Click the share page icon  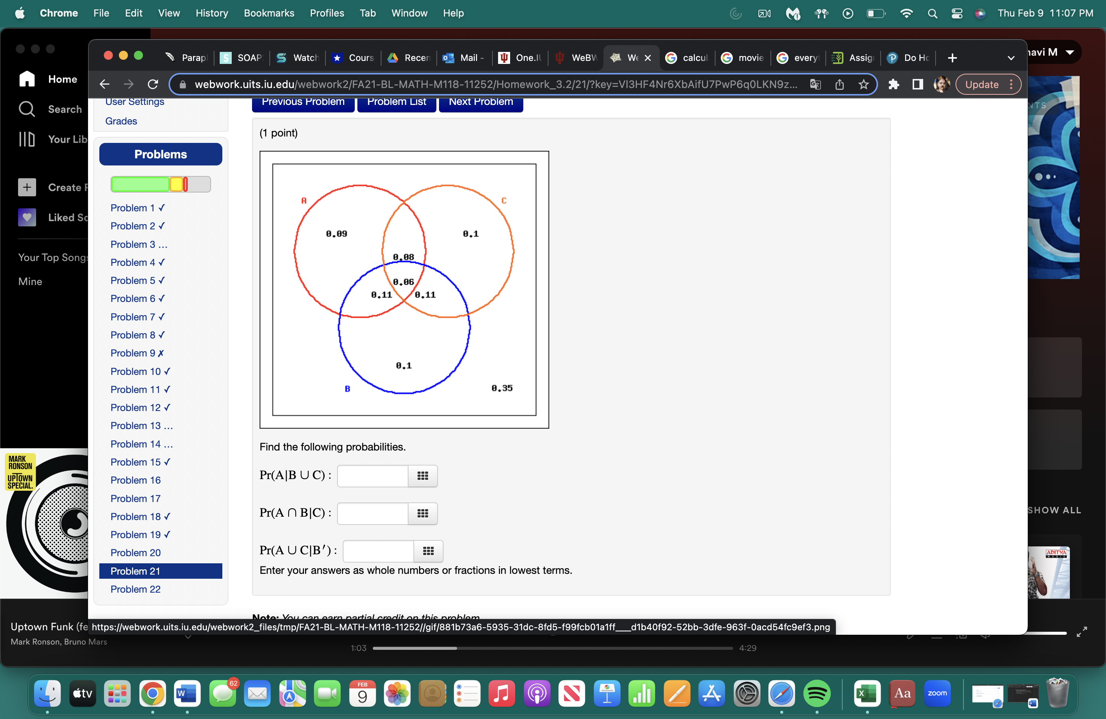point(839,84)
